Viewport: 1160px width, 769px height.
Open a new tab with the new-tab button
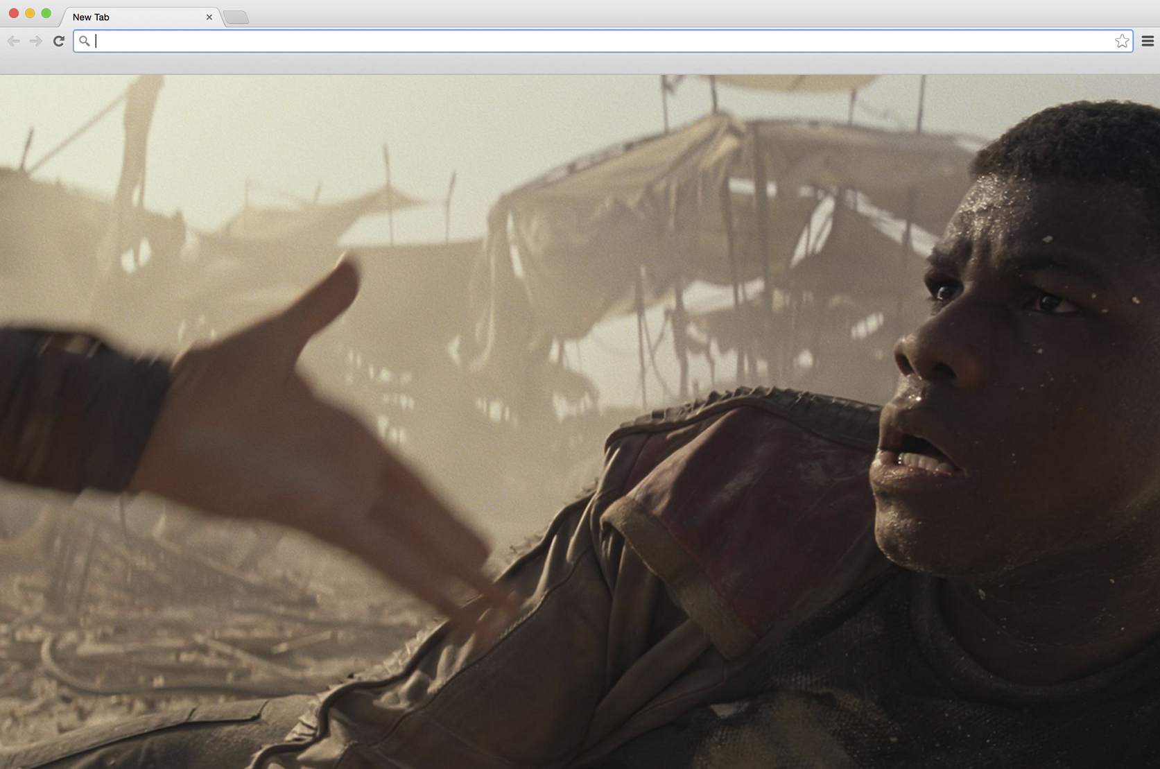coord(236,17)
